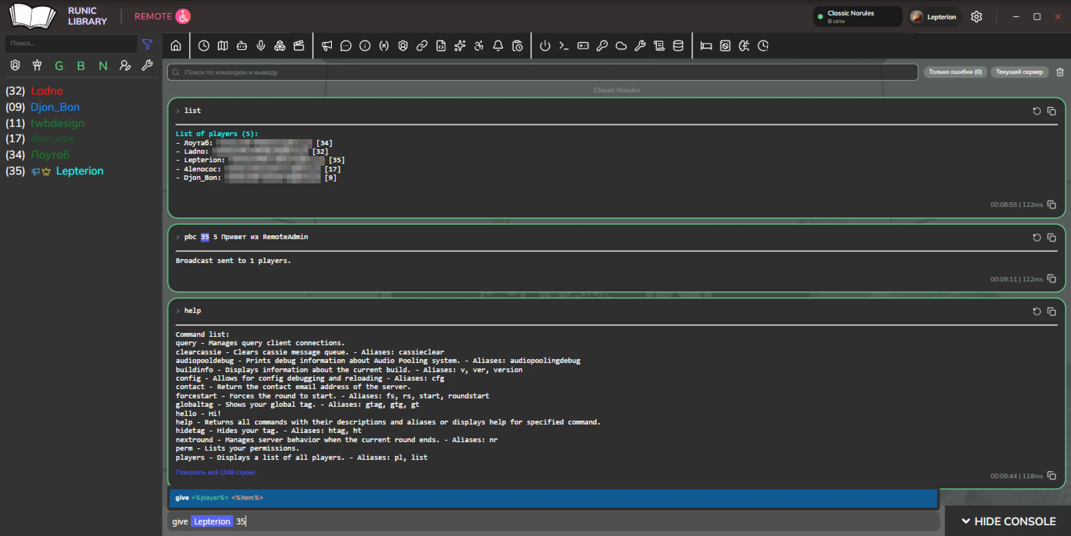This screenshot has width=1071, height=536.
Task: Open the bed icon in toolbar
Action: click(706, 46)
